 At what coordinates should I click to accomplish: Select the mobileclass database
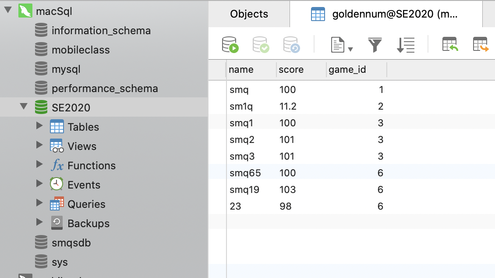(81, 50)
